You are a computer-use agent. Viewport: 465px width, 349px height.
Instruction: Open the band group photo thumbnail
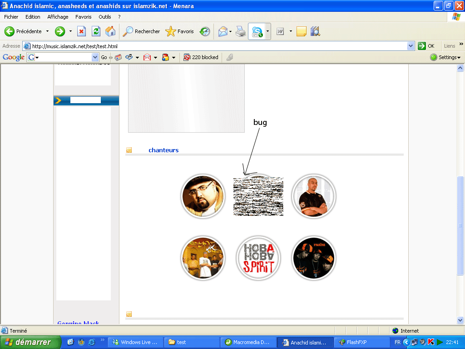tap(203, 258)
